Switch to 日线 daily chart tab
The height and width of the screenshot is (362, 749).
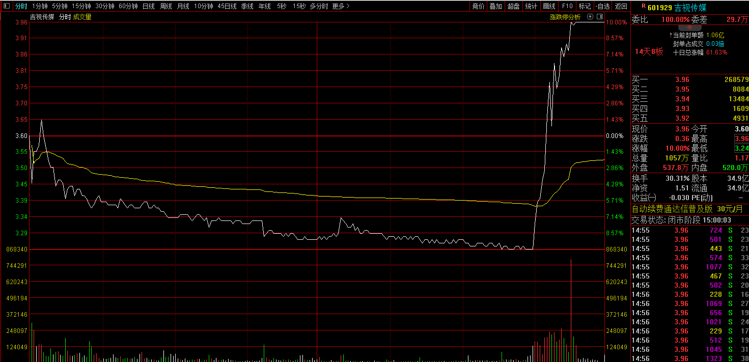[x=148, y=6]
